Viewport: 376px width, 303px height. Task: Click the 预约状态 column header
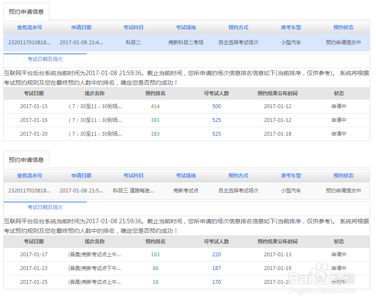[343, 28]
